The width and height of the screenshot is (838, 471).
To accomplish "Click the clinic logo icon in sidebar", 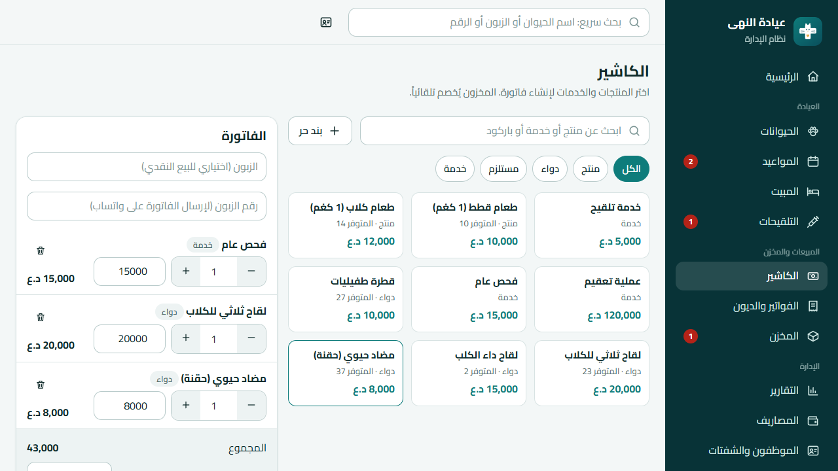I will coord(807,31).
